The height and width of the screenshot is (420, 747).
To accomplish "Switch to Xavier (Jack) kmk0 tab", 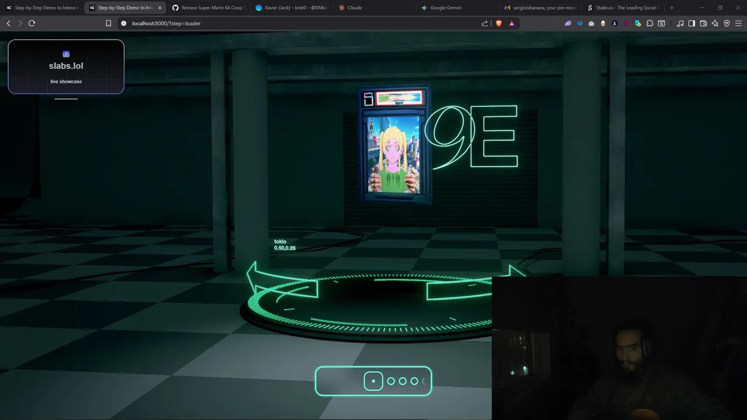I will click(291, 8).
